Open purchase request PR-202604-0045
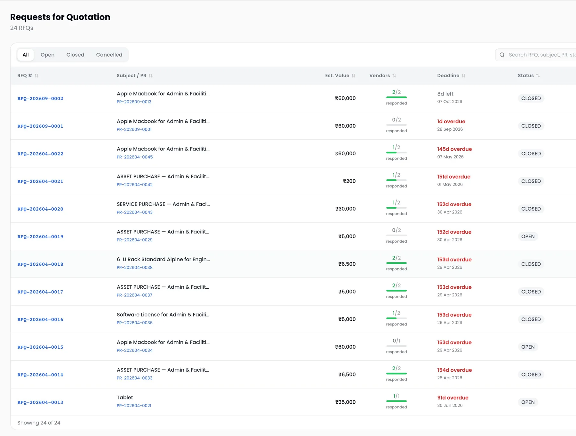The image size is (576, 436). pyautogui.click(x=135, y=157)
